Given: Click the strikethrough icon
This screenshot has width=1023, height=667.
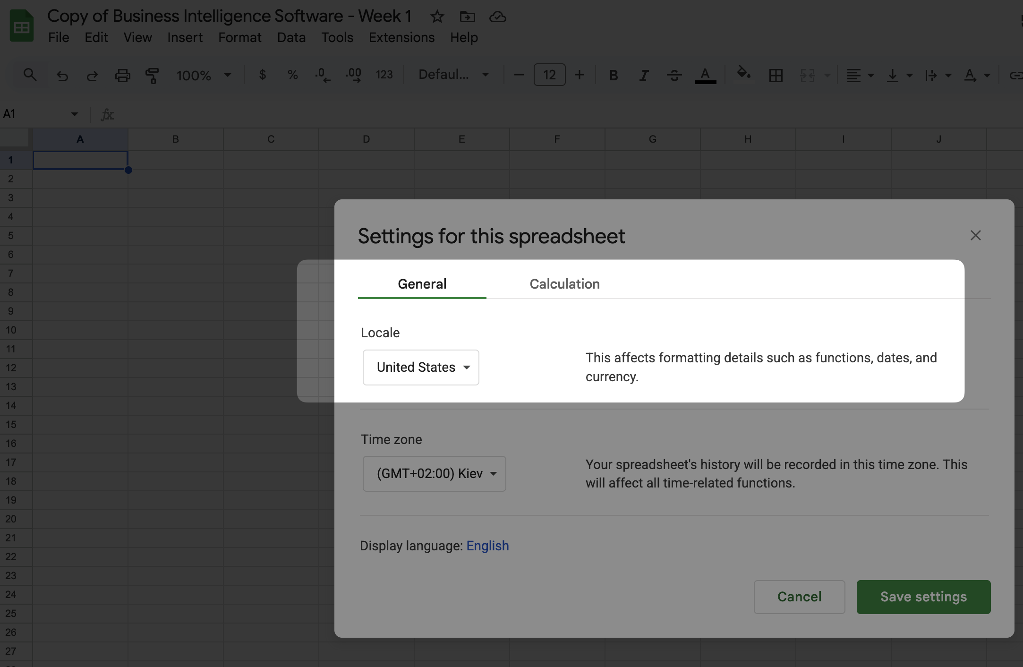Looking at the screenshot, I should (674, 75).
